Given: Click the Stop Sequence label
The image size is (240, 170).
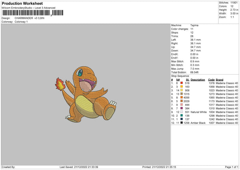Looking at the screenshot, I should (x=180, y=75).
